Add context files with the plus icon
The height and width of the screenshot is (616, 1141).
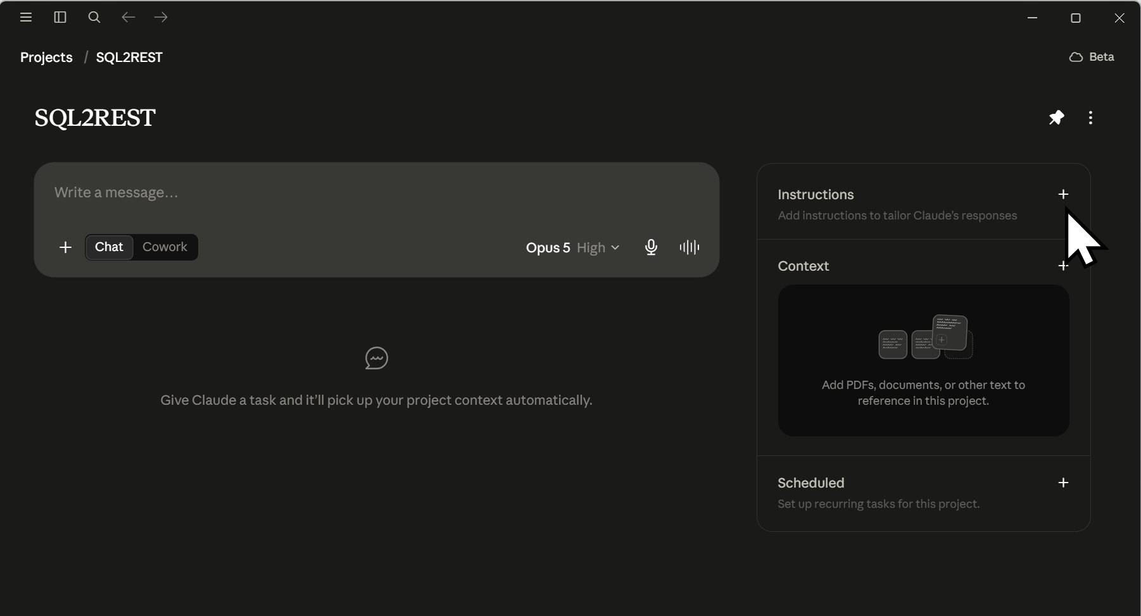pyautogui.click(x=1063, y=266)
